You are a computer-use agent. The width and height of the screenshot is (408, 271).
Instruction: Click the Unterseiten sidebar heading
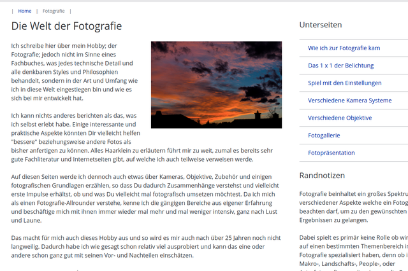click(321, 25)
